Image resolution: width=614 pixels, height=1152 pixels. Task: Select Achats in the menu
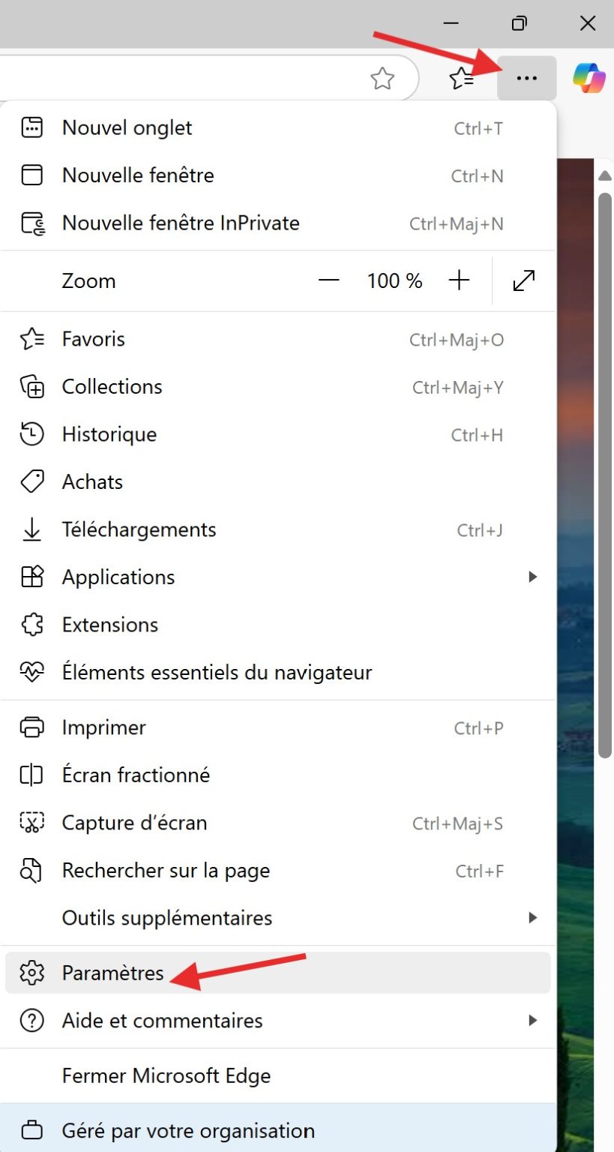click(92, 481)
